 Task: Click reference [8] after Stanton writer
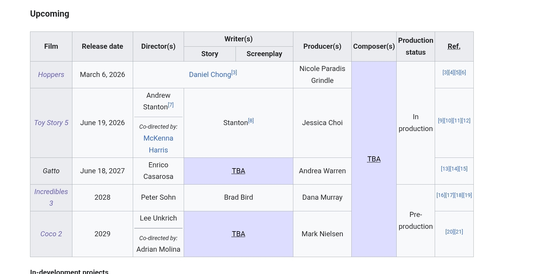pos(251,120)
